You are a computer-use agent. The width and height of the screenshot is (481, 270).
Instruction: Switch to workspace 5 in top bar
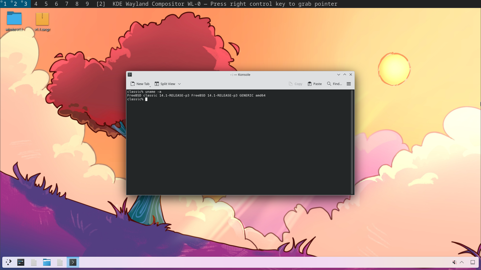(46, 4)
